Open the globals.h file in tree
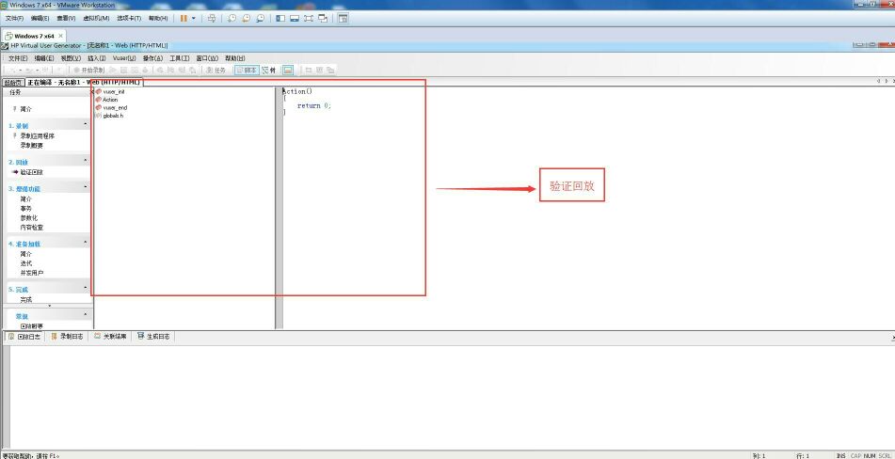 (x=112, y=116)
